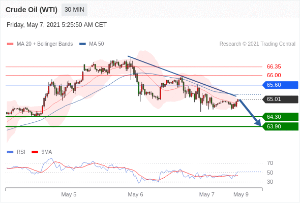Viewport: 300px width, 203px height.
Task: Click the red 66.00 resistance label
Action: 274,75
